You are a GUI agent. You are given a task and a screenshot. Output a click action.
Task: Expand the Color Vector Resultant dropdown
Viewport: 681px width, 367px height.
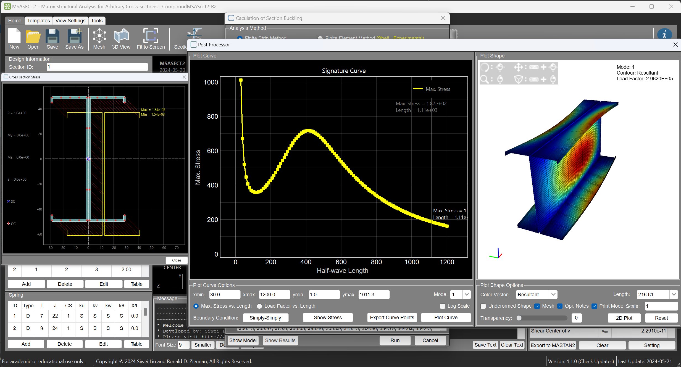click(x=553, y=294)
